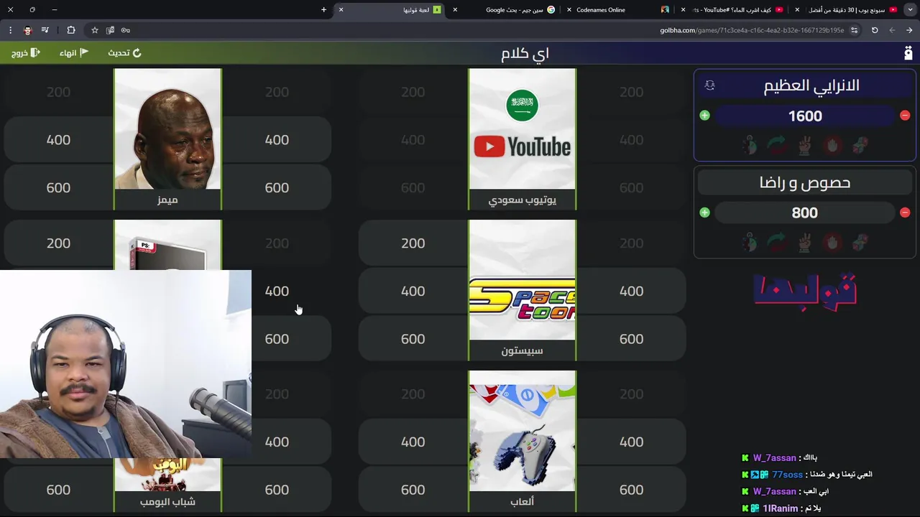This screenshot has height=517, width=920.
Task: Add points to الانرايي العظيم with green plus
Action: tap(704, 116)
